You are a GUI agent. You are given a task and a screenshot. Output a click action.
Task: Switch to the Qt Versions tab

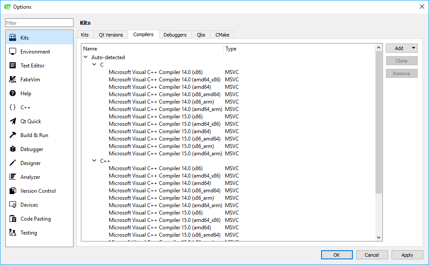click(x=111, y=35)
